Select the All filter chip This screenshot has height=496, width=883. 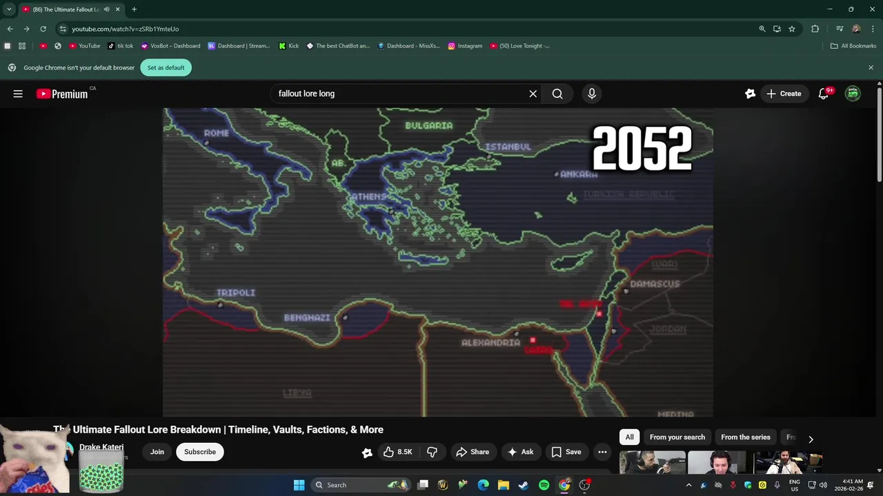point(629,437)
